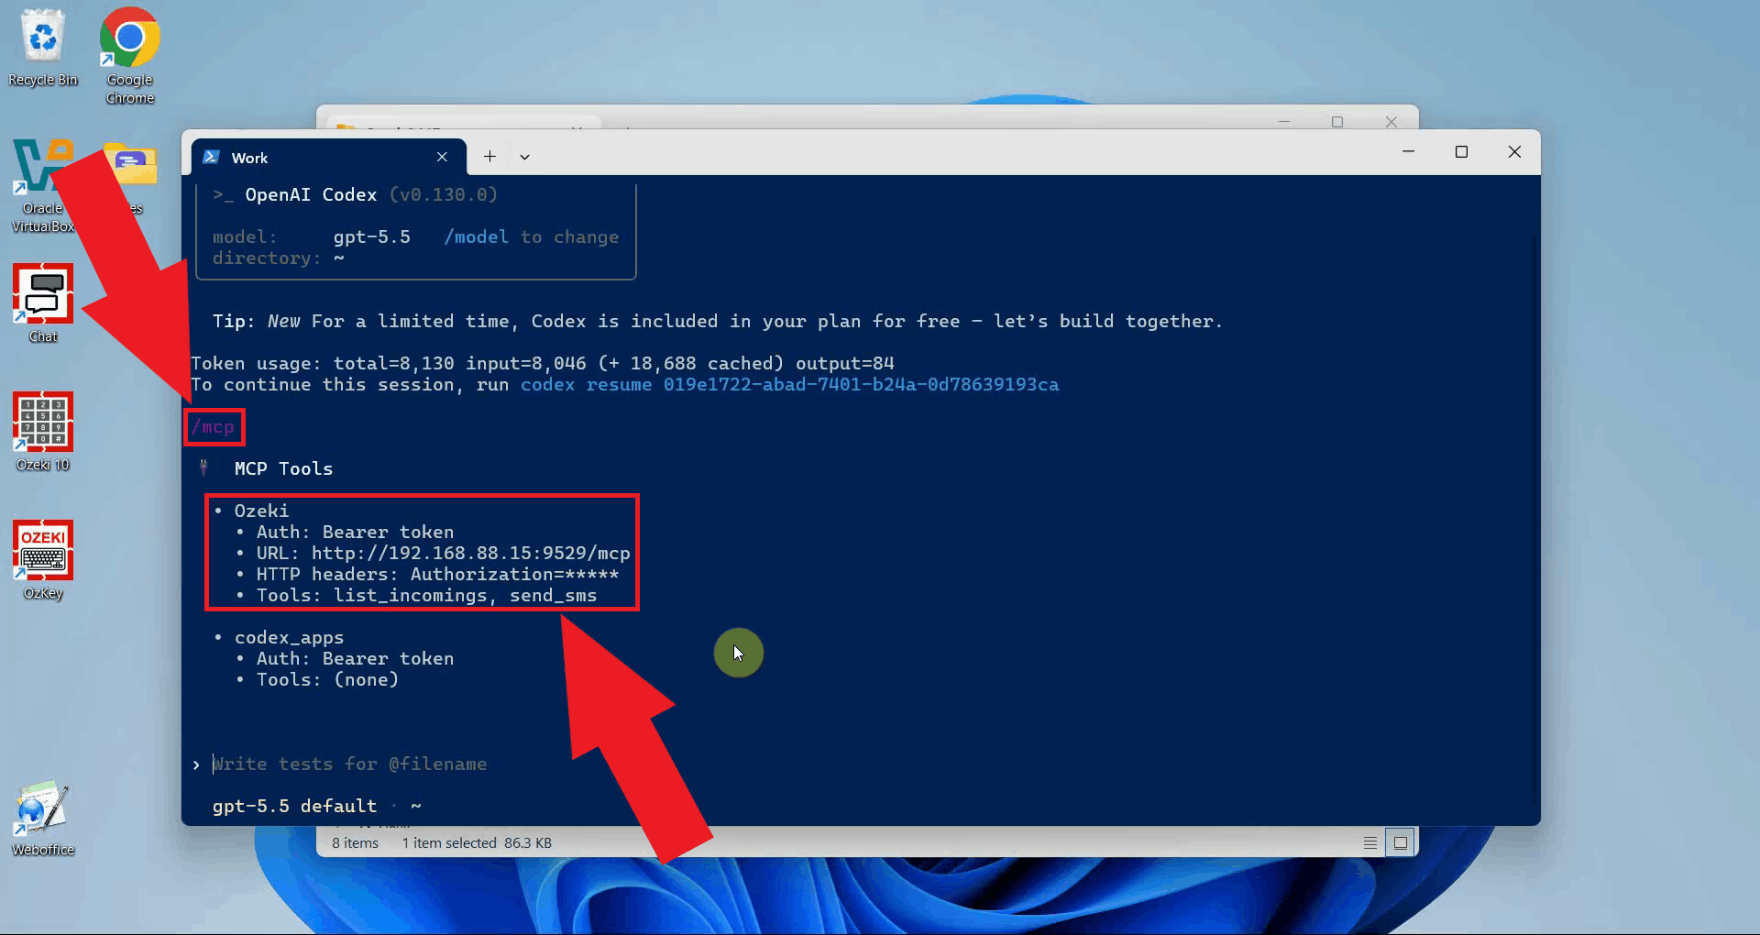Click the PowerShell icon on the Work tab

211,157
